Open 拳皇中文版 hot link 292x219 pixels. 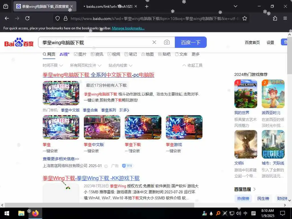point(70,110)
